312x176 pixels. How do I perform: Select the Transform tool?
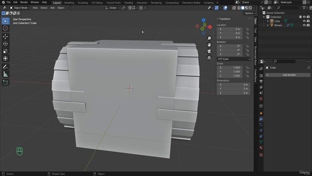pyautogui.click(x=5, y=59)
